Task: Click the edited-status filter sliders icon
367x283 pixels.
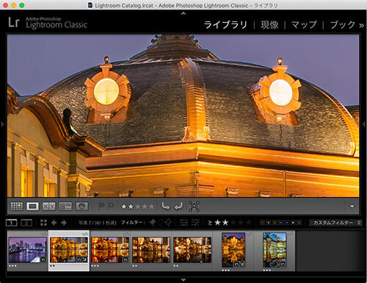Action: point(183,223)
